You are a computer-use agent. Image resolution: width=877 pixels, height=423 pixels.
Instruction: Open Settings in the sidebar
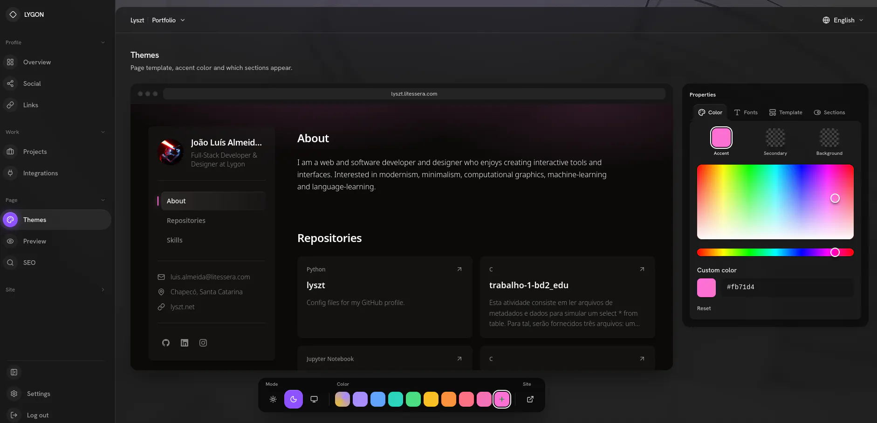pyautogui.click(x=56, y=394)
